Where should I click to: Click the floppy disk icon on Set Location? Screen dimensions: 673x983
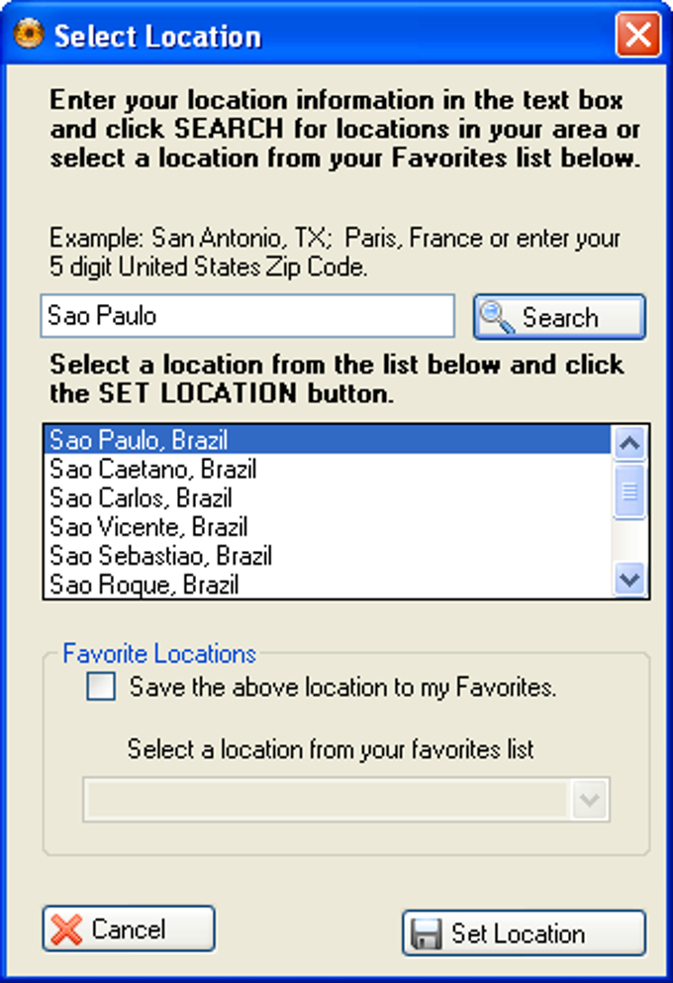[x=427, y=934]
